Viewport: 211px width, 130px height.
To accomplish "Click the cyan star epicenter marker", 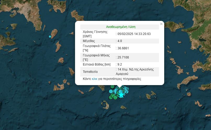I will [x=121, y=95].
